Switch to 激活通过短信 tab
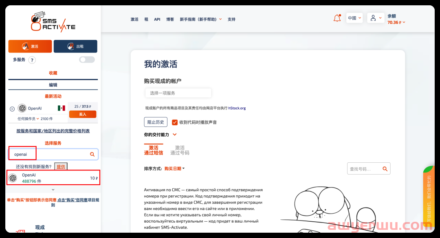The width and height of the screenshot is (440, 238). coord(154,150)
